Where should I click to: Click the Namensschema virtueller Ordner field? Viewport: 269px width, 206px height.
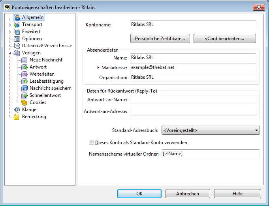pos(211,154)
